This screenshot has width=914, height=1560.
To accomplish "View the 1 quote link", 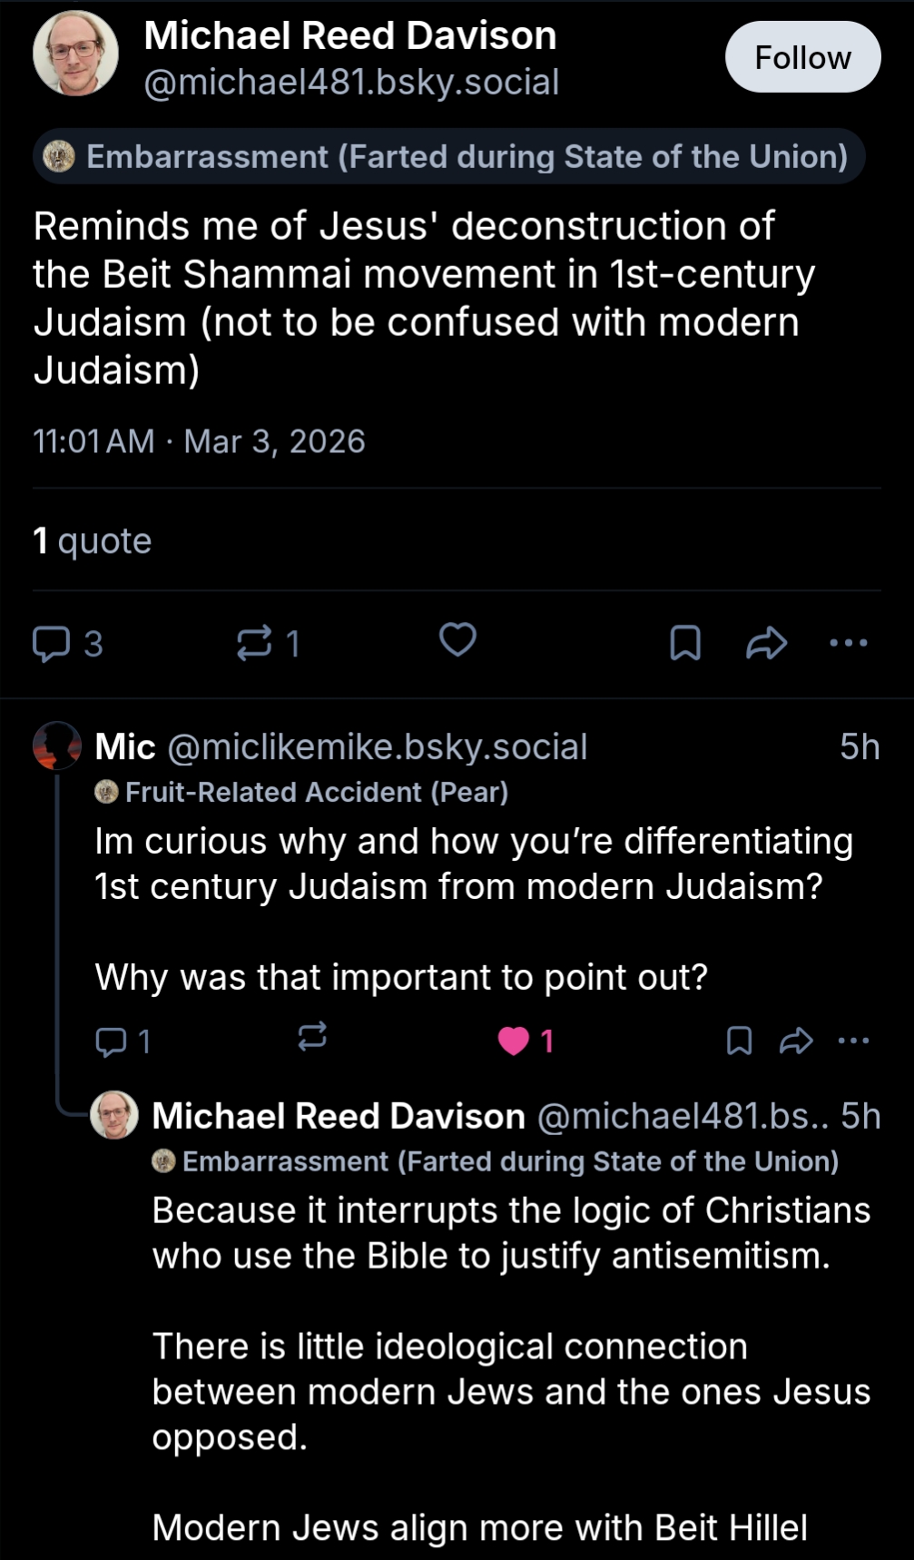I will pyautogui.click(x=93, y=541).
